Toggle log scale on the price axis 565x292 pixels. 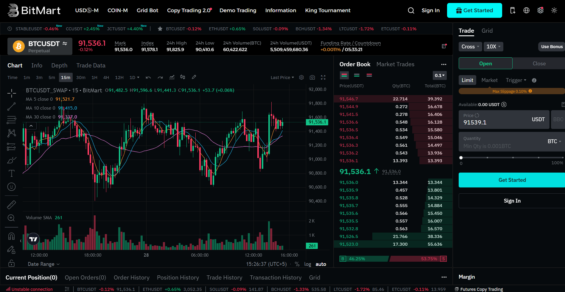point(307,264)
